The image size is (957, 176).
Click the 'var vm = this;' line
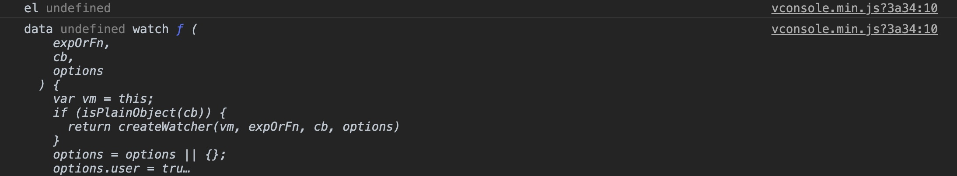[x=103, y=99]
